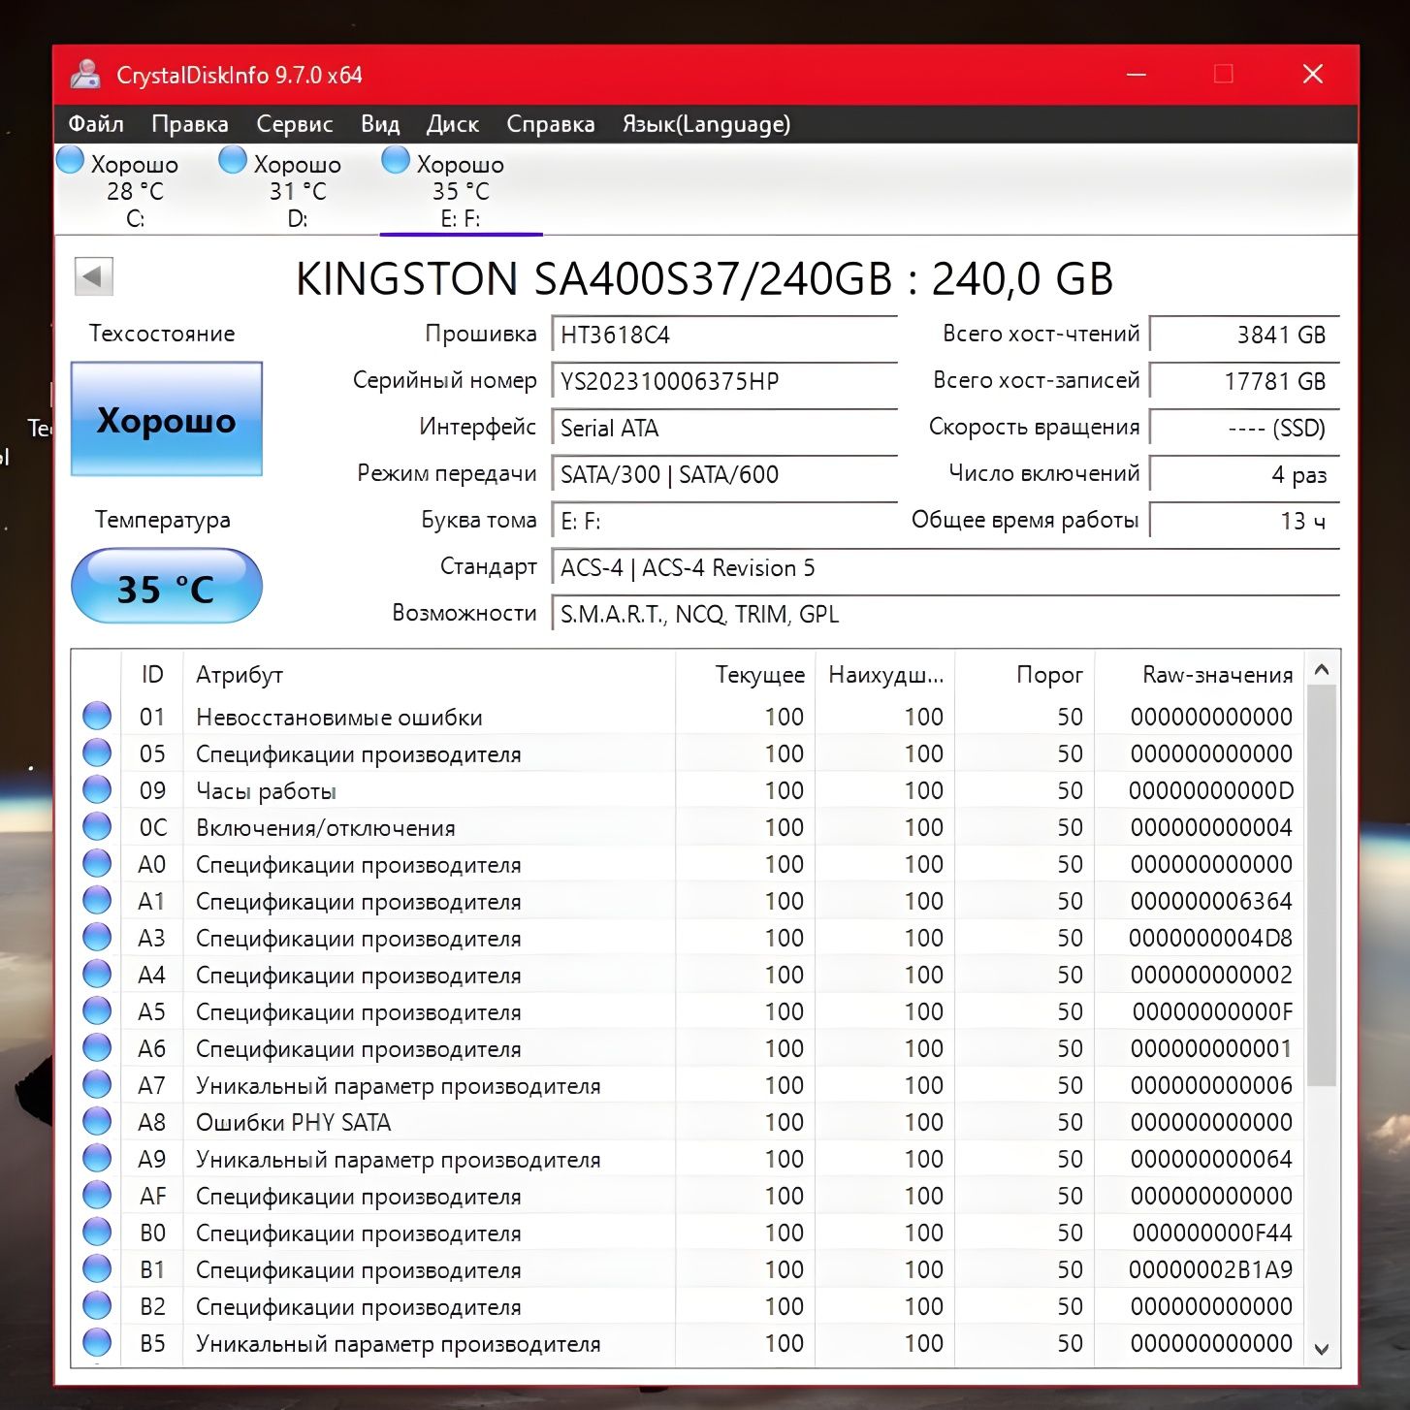Click status circle for attribute A6
This screenshot has height=1410, width=1410.
click(97, 1047)
